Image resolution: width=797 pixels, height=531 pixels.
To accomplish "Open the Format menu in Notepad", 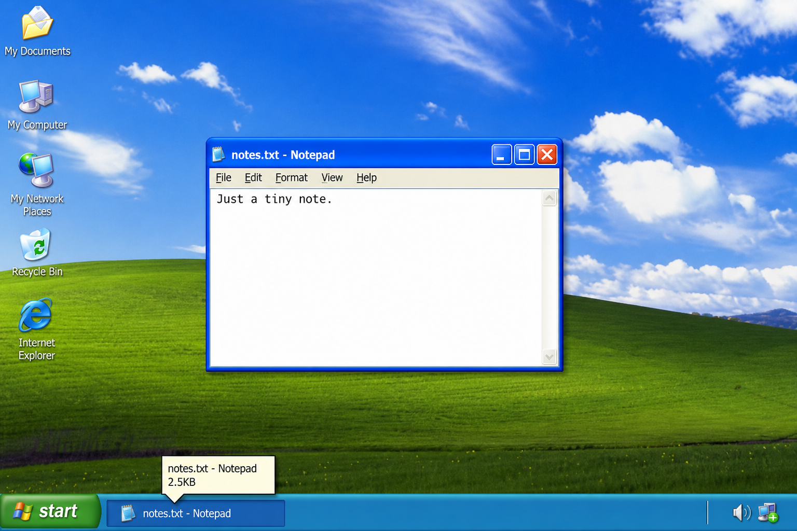I will tap(292, 178).
